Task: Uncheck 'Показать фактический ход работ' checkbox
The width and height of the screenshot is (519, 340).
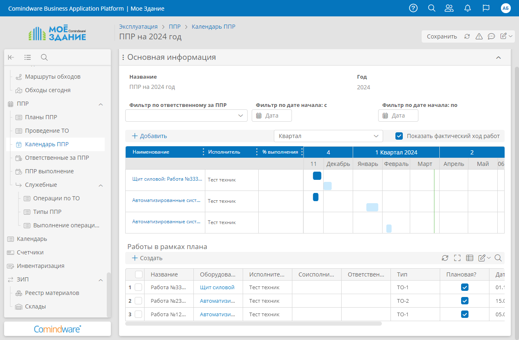Action: tap(399, 136)
